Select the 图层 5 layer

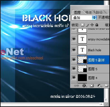click(93, 69)
